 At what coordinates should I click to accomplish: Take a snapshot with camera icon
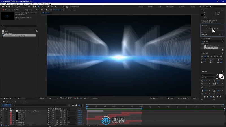click(x=85, y=98)
